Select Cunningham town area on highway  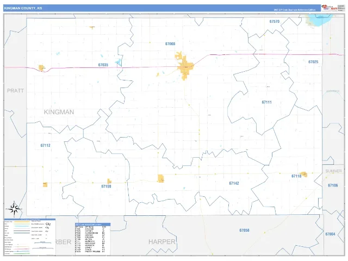[41, 67]
